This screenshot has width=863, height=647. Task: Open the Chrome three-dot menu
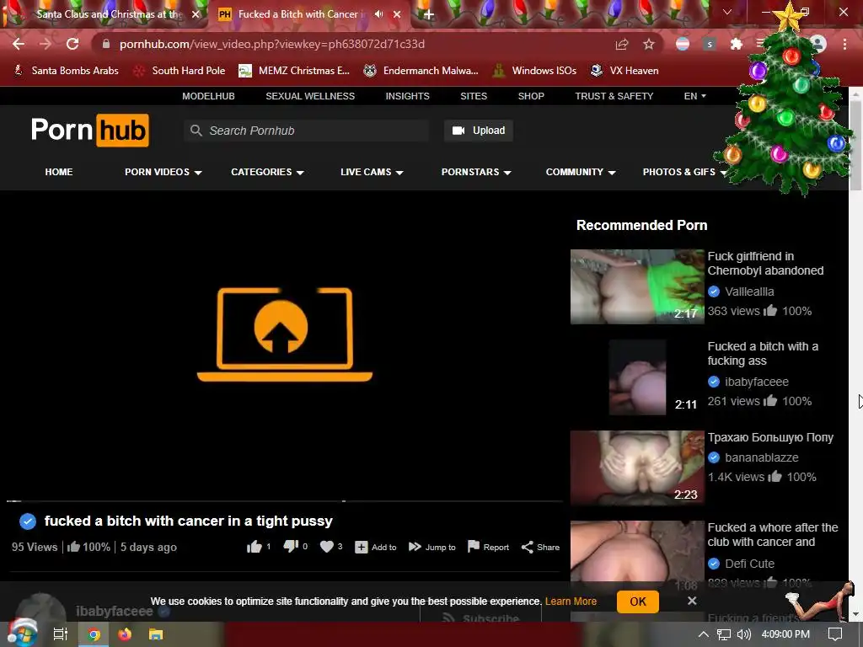click(844, 44)
